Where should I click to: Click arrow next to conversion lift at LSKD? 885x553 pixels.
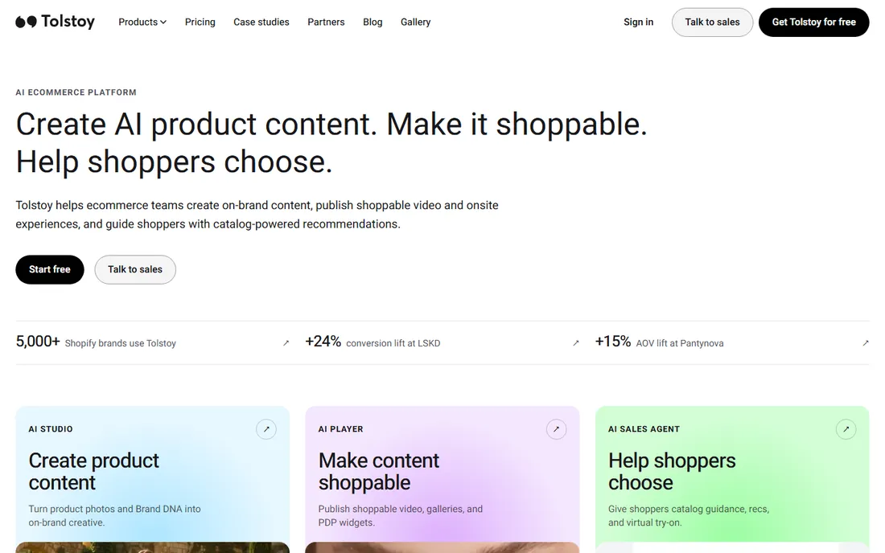point(576,342)
